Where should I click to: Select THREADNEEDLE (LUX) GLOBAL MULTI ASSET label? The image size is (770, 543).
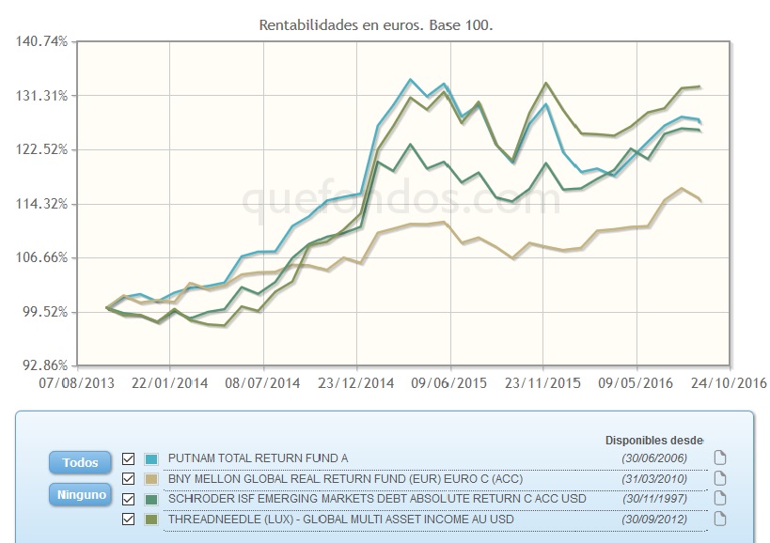point(340,519)
